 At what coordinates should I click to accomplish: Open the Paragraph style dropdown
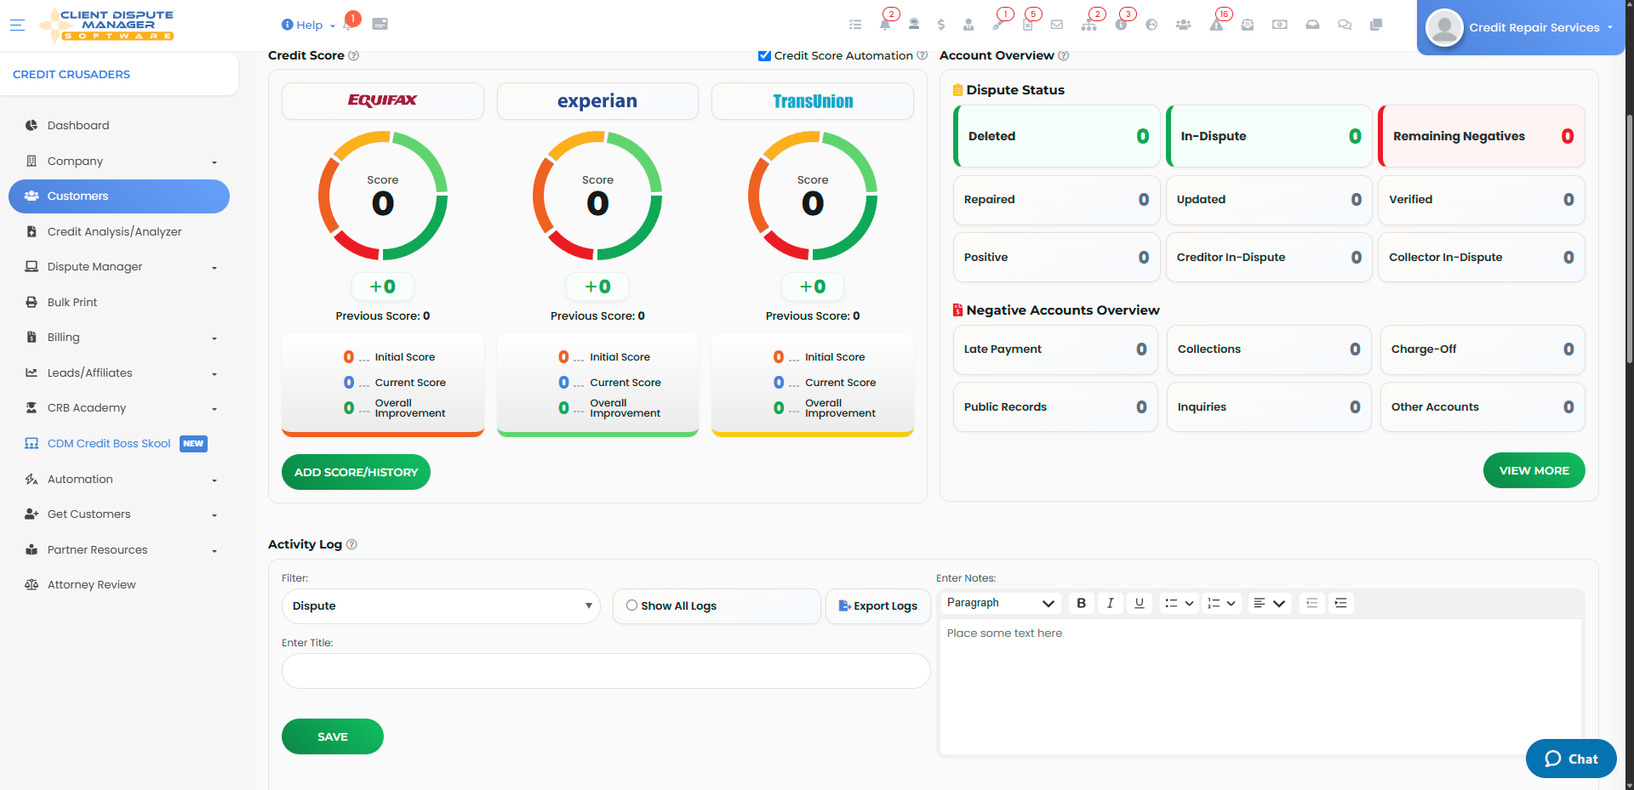coord(1001,603)
